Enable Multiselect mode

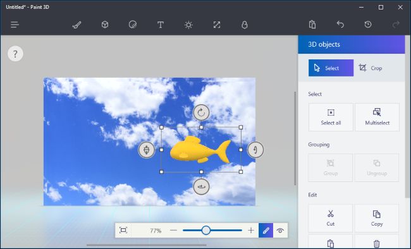[x=377, y=117]
